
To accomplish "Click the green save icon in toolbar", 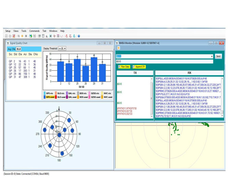I will click(30, 36).
